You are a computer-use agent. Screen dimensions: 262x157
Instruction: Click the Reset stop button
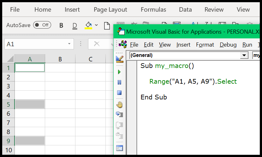(x=119, y=93)
